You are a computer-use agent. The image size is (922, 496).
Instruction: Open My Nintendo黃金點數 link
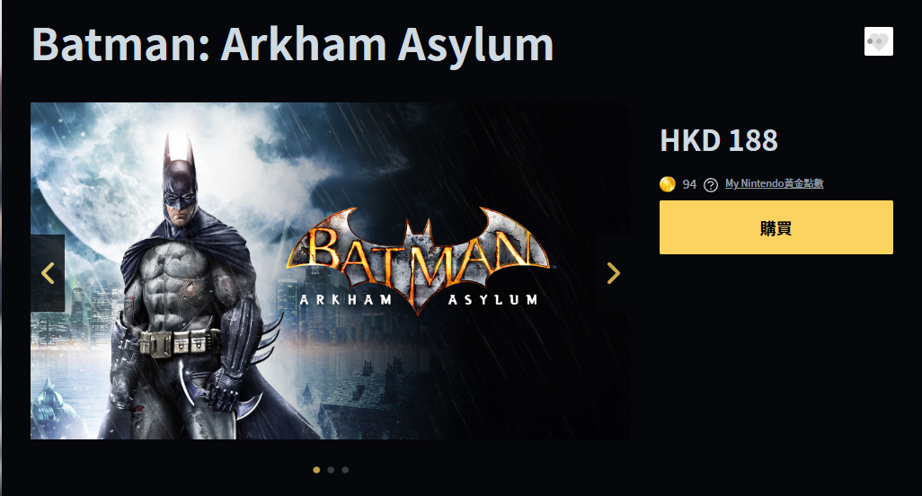click(774, 183)
